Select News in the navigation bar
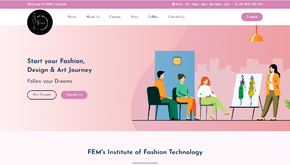 (134, 16)
